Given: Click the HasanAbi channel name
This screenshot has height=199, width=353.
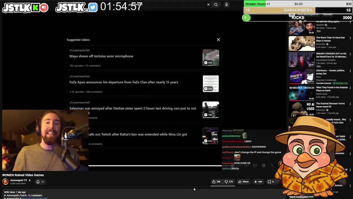Looking at the screenshot, I should (x=320, y=25).
